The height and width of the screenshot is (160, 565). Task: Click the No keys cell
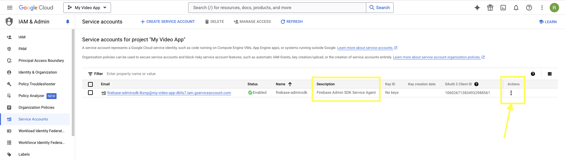point(392,93)
